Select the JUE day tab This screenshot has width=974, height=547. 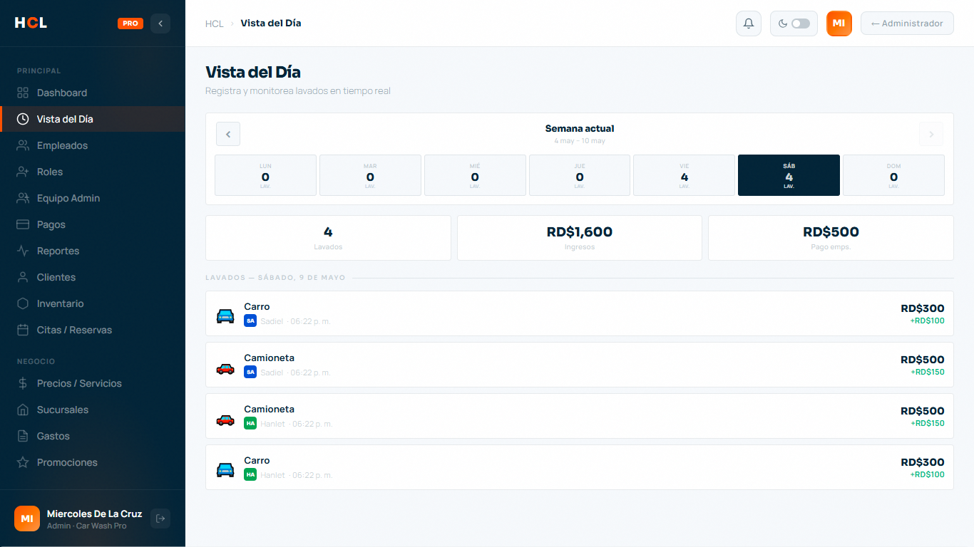pyautogui.click(x=580, y=175)
